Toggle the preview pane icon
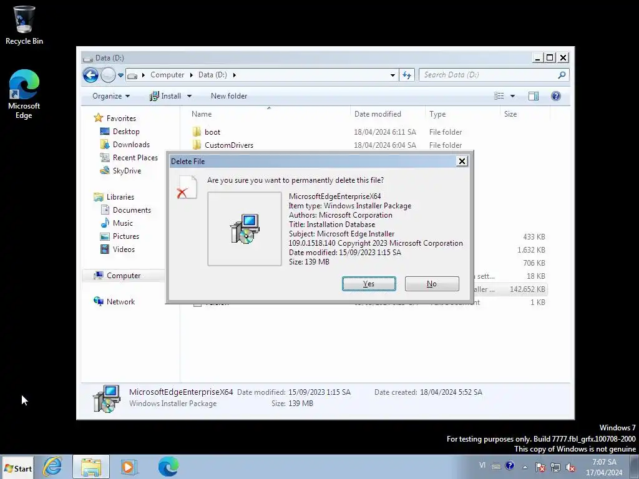Screen dimensions: 639x479 534,96
